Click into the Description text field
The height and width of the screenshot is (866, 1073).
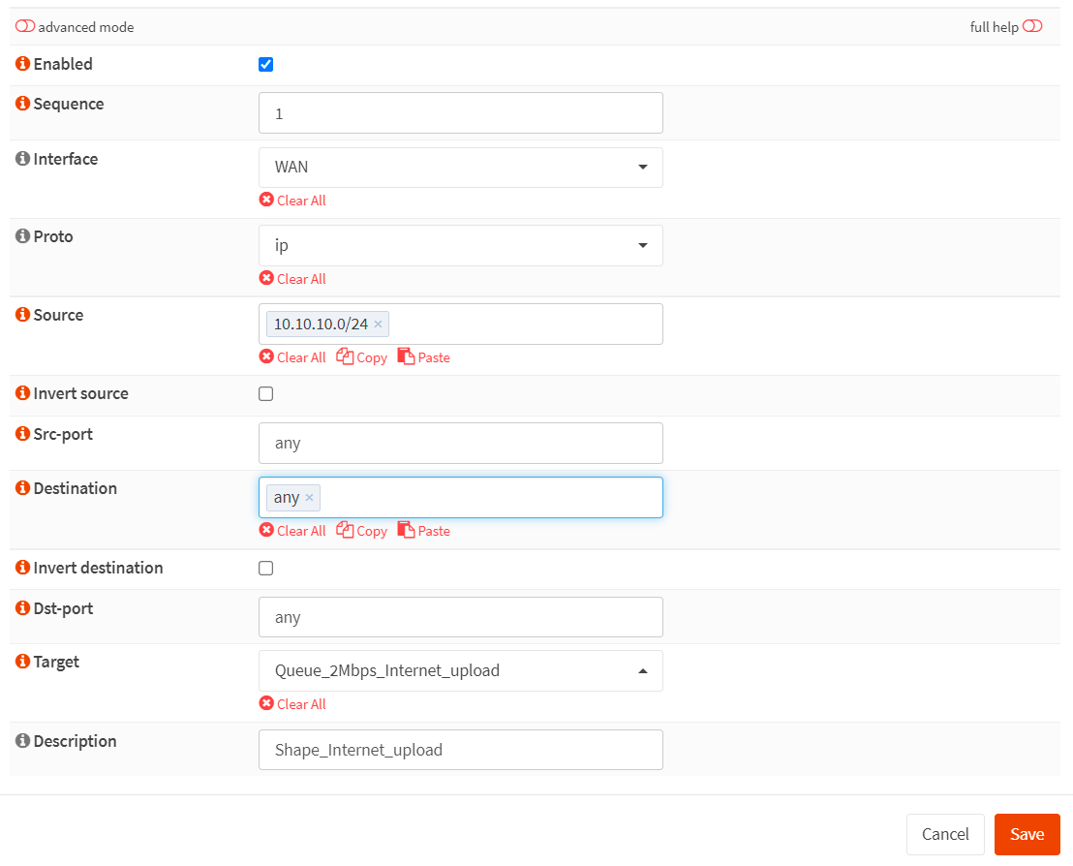coord(460,750)
